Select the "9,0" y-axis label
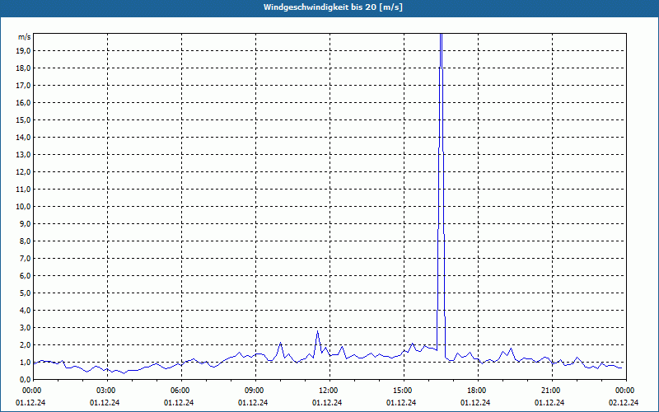 pyautogui.click(x=25, y=223)
